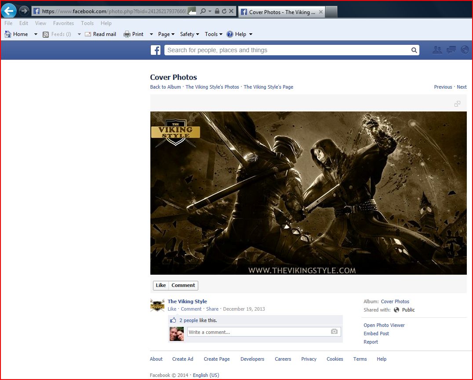Go to the Previous photo
This screenshot has height=380, width=473.
[443, 87]
